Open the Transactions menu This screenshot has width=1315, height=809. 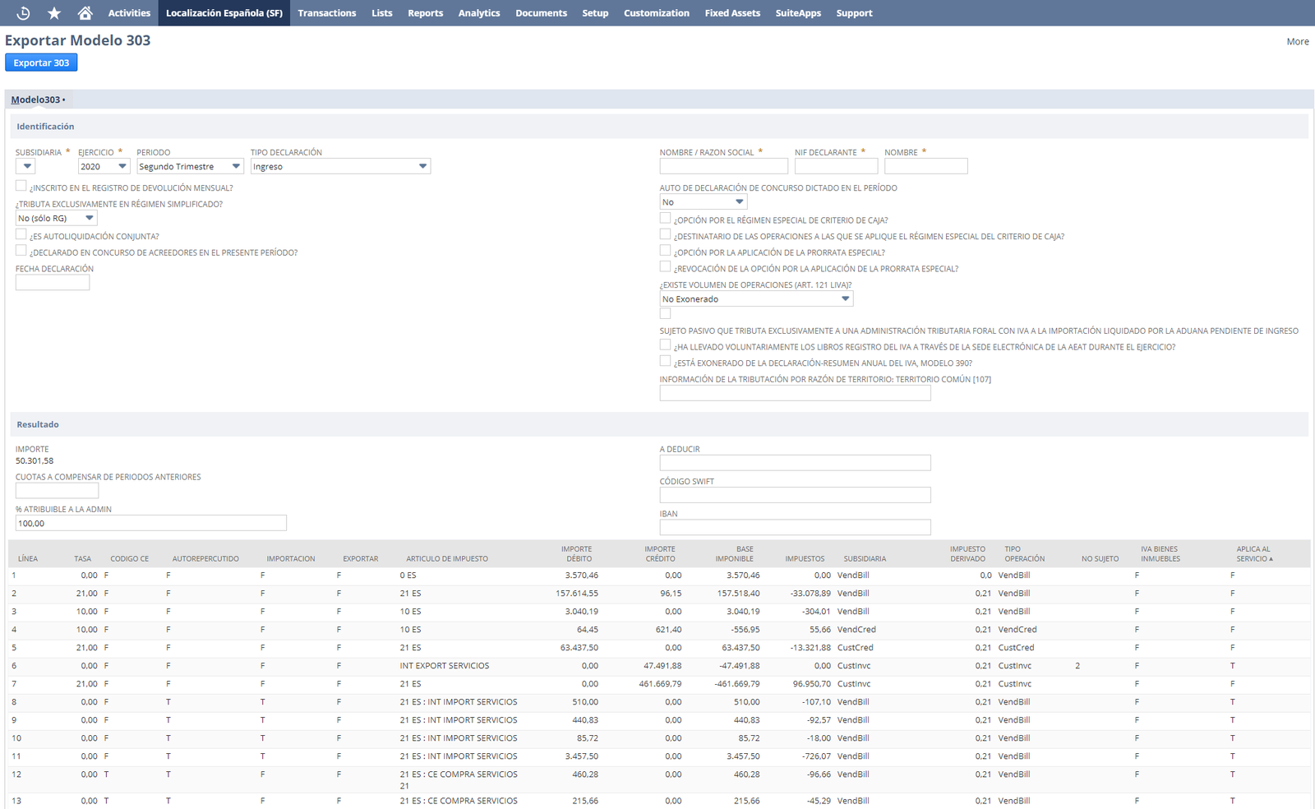[327, 13]
